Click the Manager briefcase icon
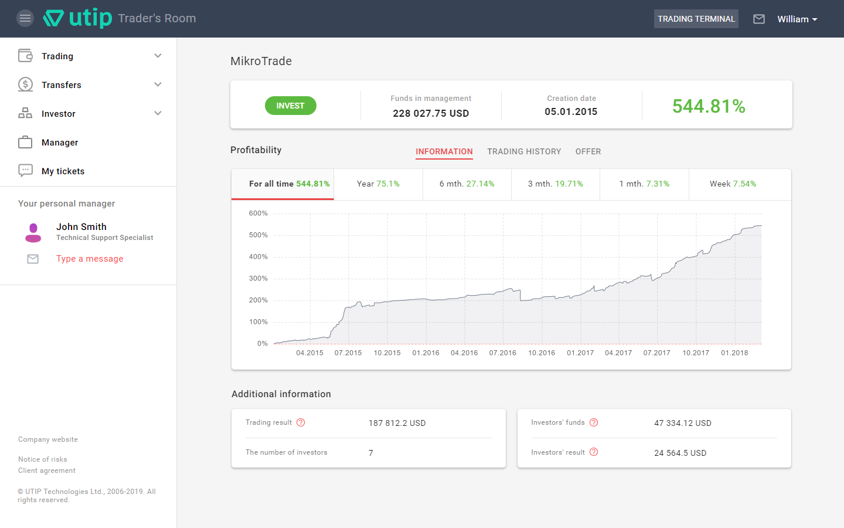844x528 pixels. [x=25, y=142]
